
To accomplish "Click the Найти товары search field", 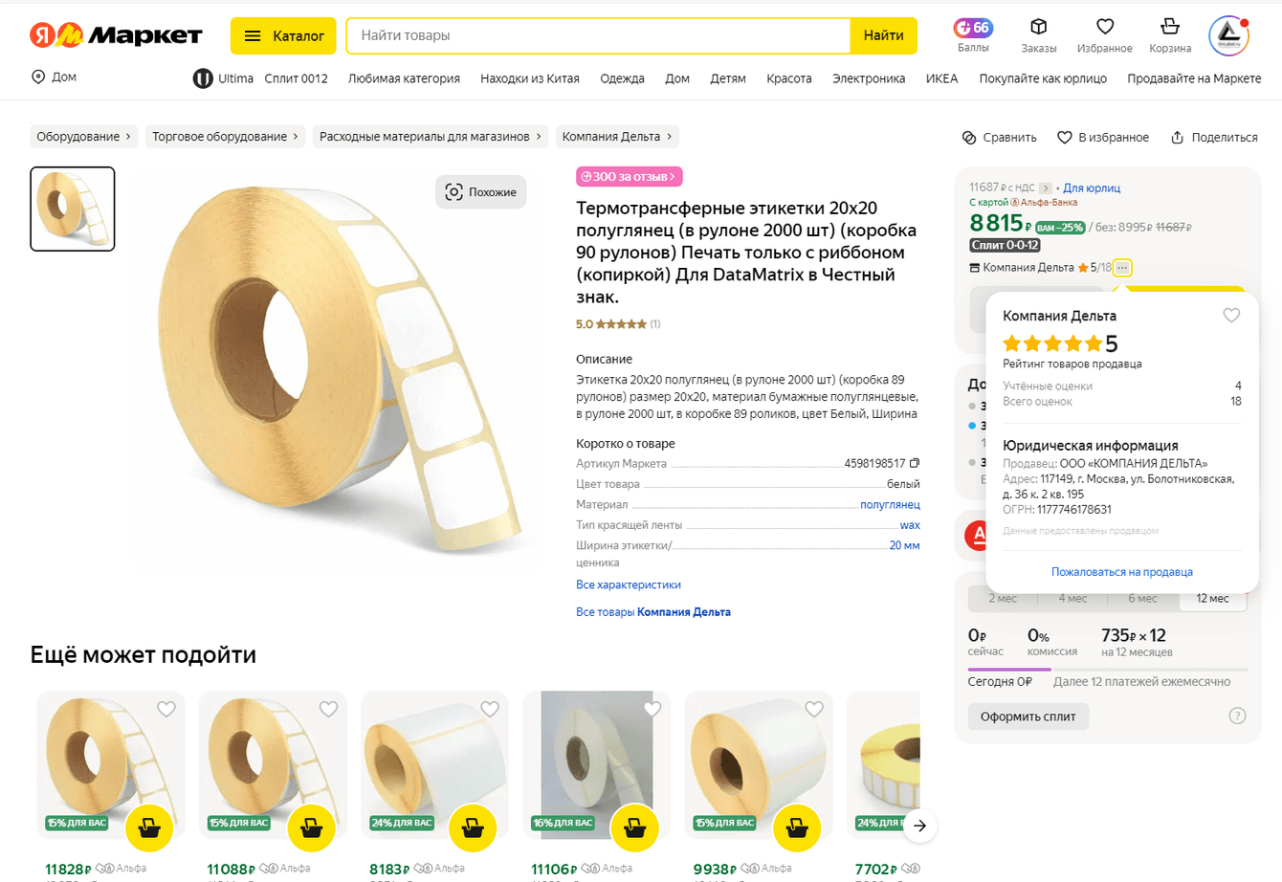I will coord(598,35).
